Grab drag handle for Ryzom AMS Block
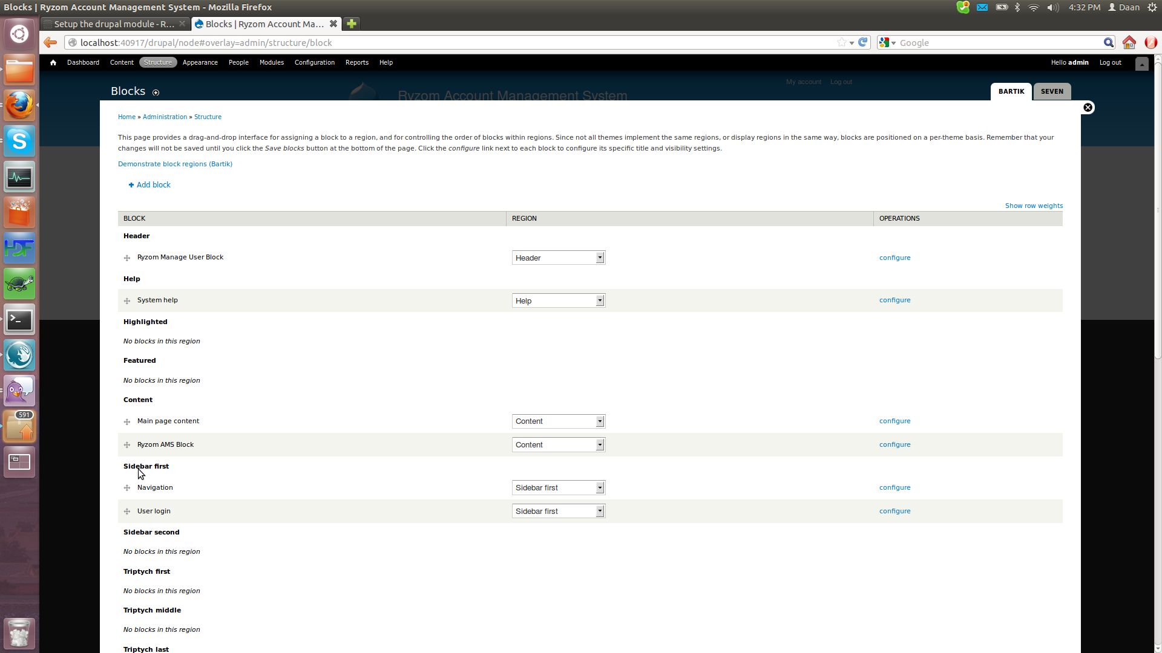This screenshot has height=653, width=1162. [127, 445]
